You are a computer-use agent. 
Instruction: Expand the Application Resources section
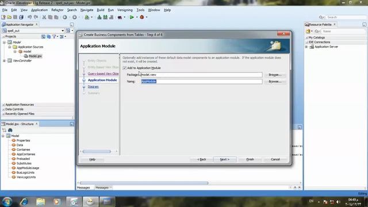(x=3, y=105)
